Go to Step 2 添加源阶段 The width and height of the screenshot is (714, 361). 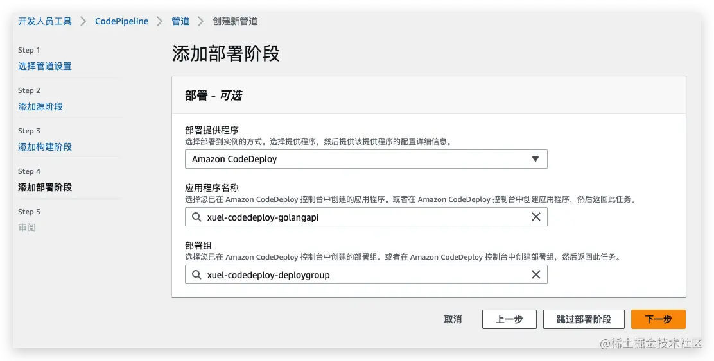(x=40, y=106)
